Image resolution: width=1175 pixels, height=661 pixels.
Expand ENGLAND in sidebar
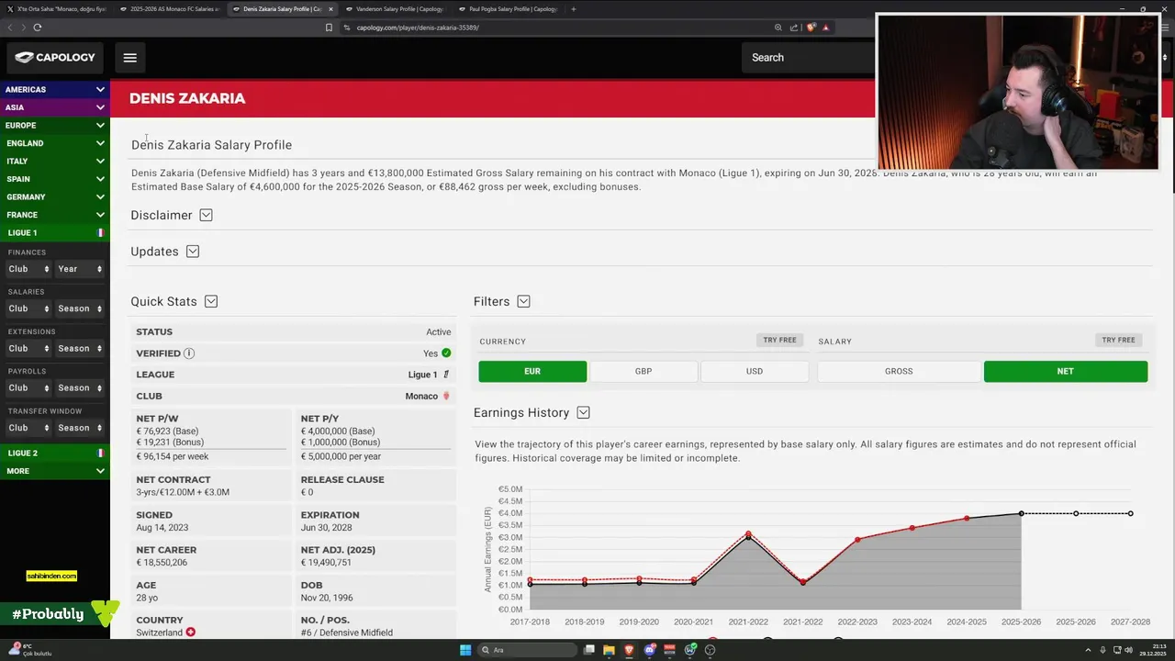(x=55, y=143)
